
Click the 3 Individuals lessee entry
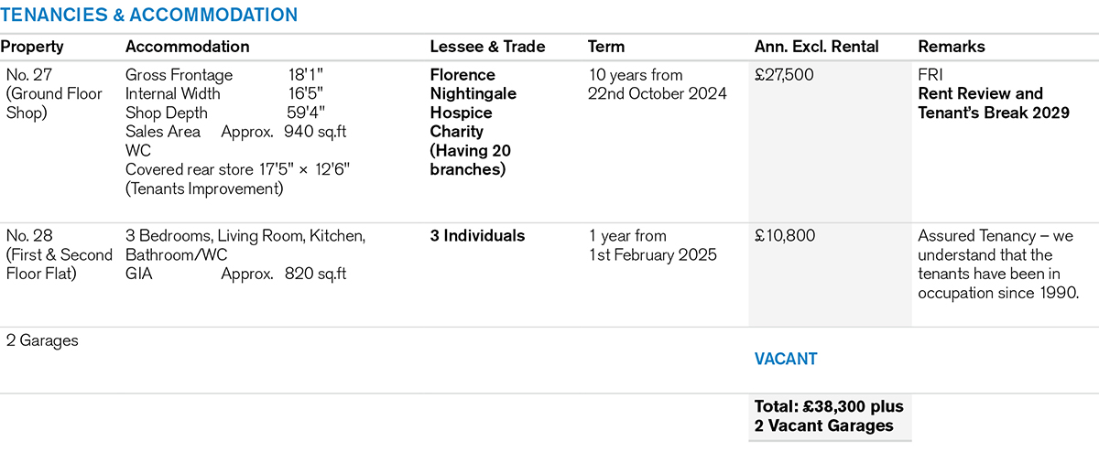click(477, 236)
